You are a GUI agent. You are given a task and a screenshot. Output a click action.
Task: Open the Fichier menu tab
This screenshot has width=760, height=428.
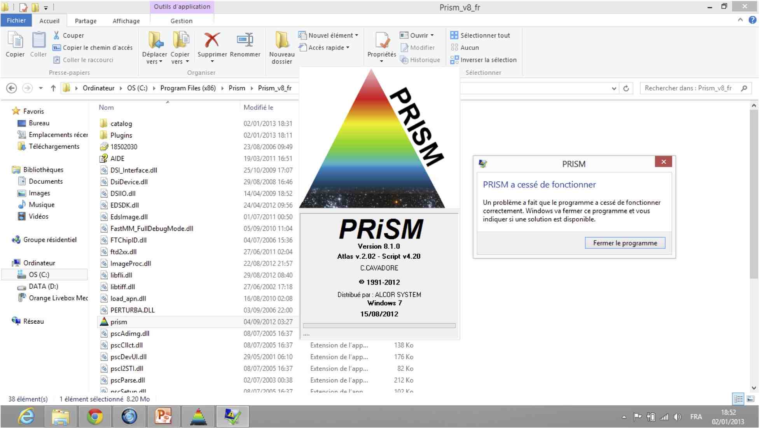(x=16, y=21)
